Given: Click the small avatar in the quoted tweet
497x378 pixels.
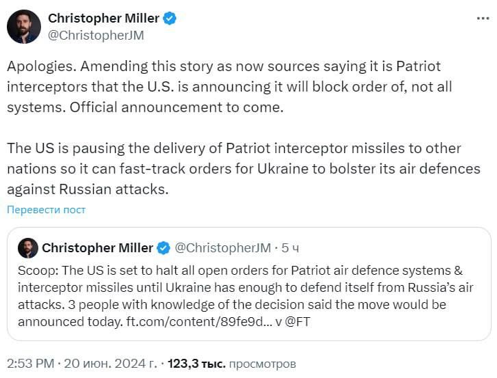Looking at the screenshot, I should (27, 247).
